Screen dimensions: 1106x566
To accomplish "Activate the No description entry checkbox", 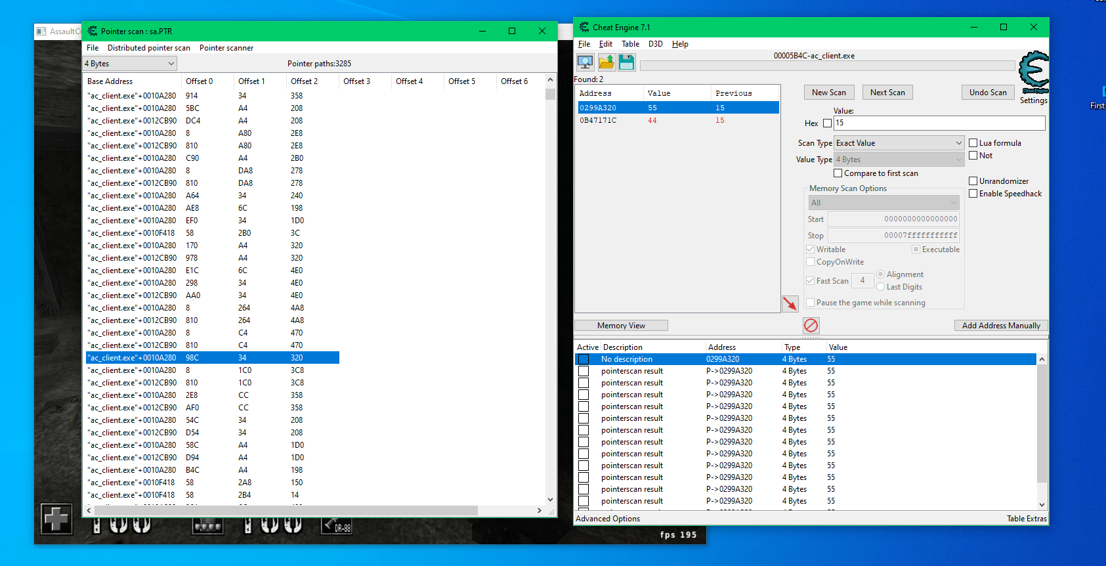I will point(583,359).
